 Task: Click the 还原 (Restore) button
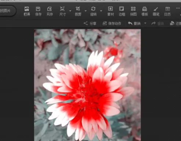click(175, 23)
